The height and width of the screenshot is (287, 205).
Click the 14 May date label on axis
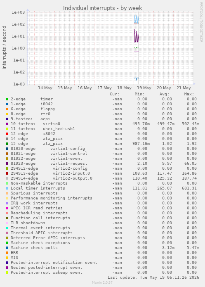(45, 88)
